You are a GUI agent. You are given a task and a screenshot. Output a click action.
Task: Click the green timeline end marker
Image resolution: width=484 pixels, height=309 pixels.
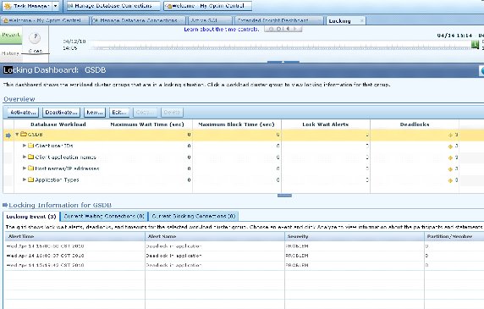pyautogui.click(x=475, y=45)
